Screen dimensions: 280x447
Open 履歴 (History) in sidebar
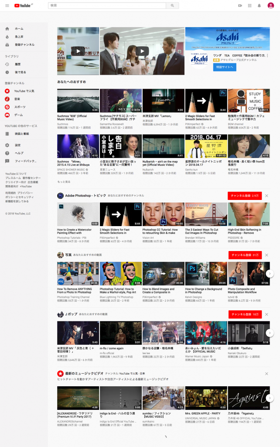tap(17, 64)
